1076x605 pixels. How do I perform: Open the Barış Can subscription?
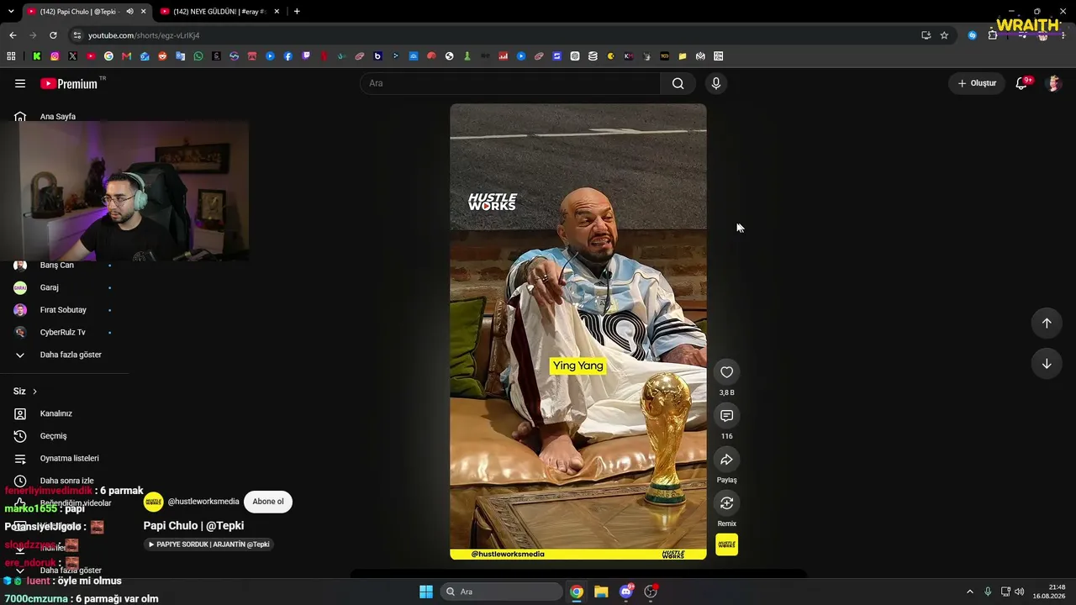(57, 266)
